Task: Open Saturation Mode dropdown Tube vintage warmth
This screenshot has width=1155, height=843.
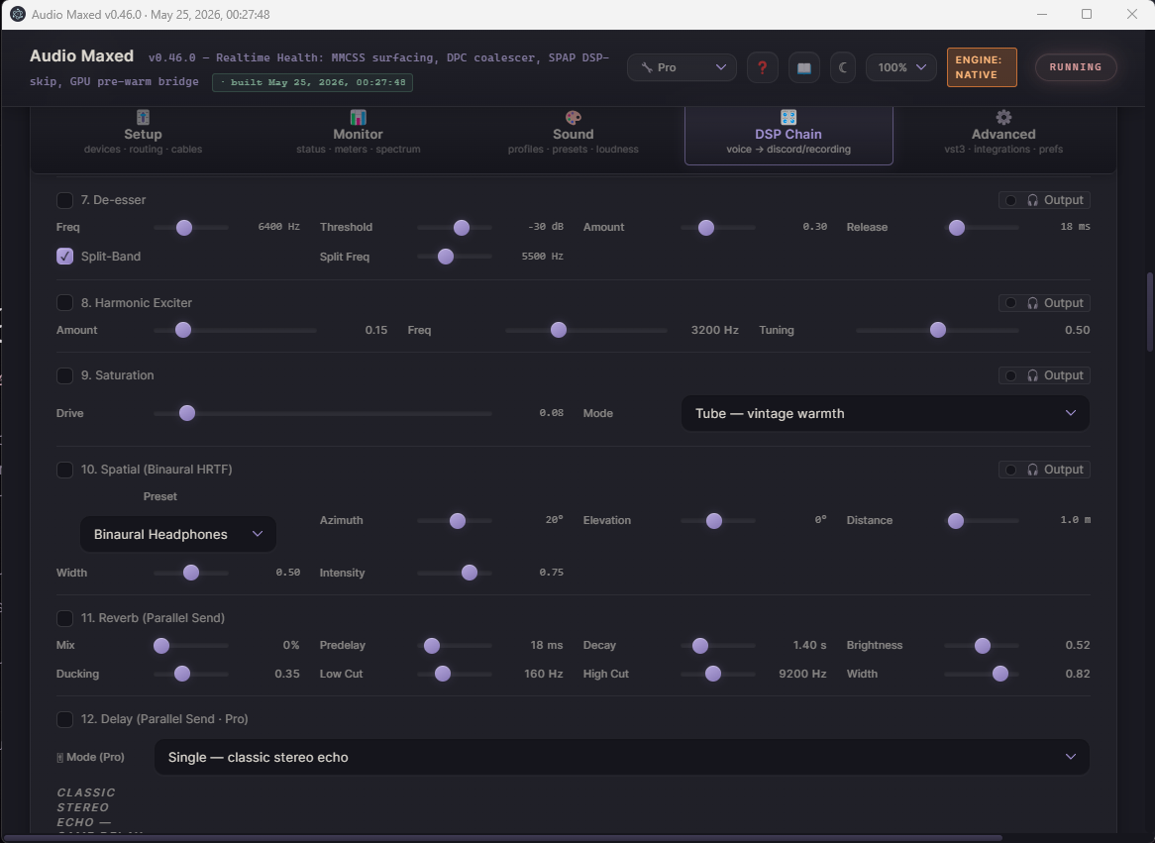Action: (x=885, y=413)
